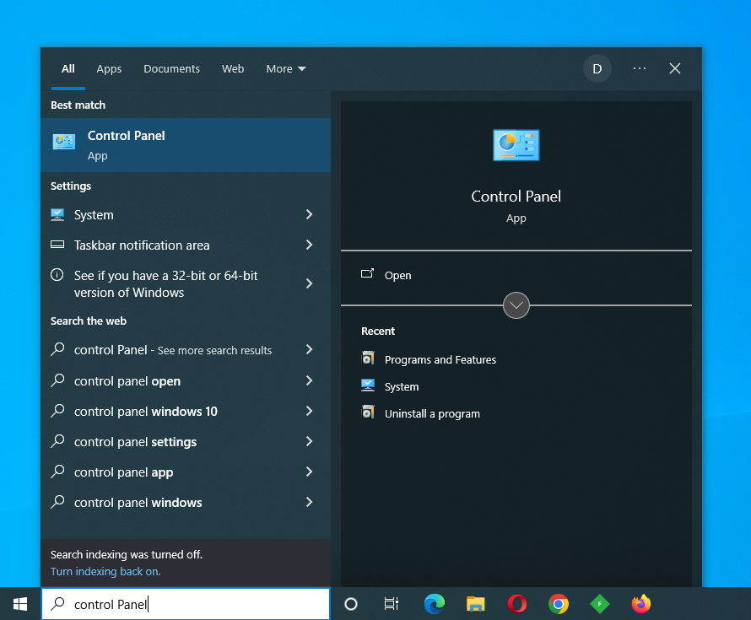This screenshot has width=751, height=620.
Task: Select the All search tab
Action: pos(68,69)
